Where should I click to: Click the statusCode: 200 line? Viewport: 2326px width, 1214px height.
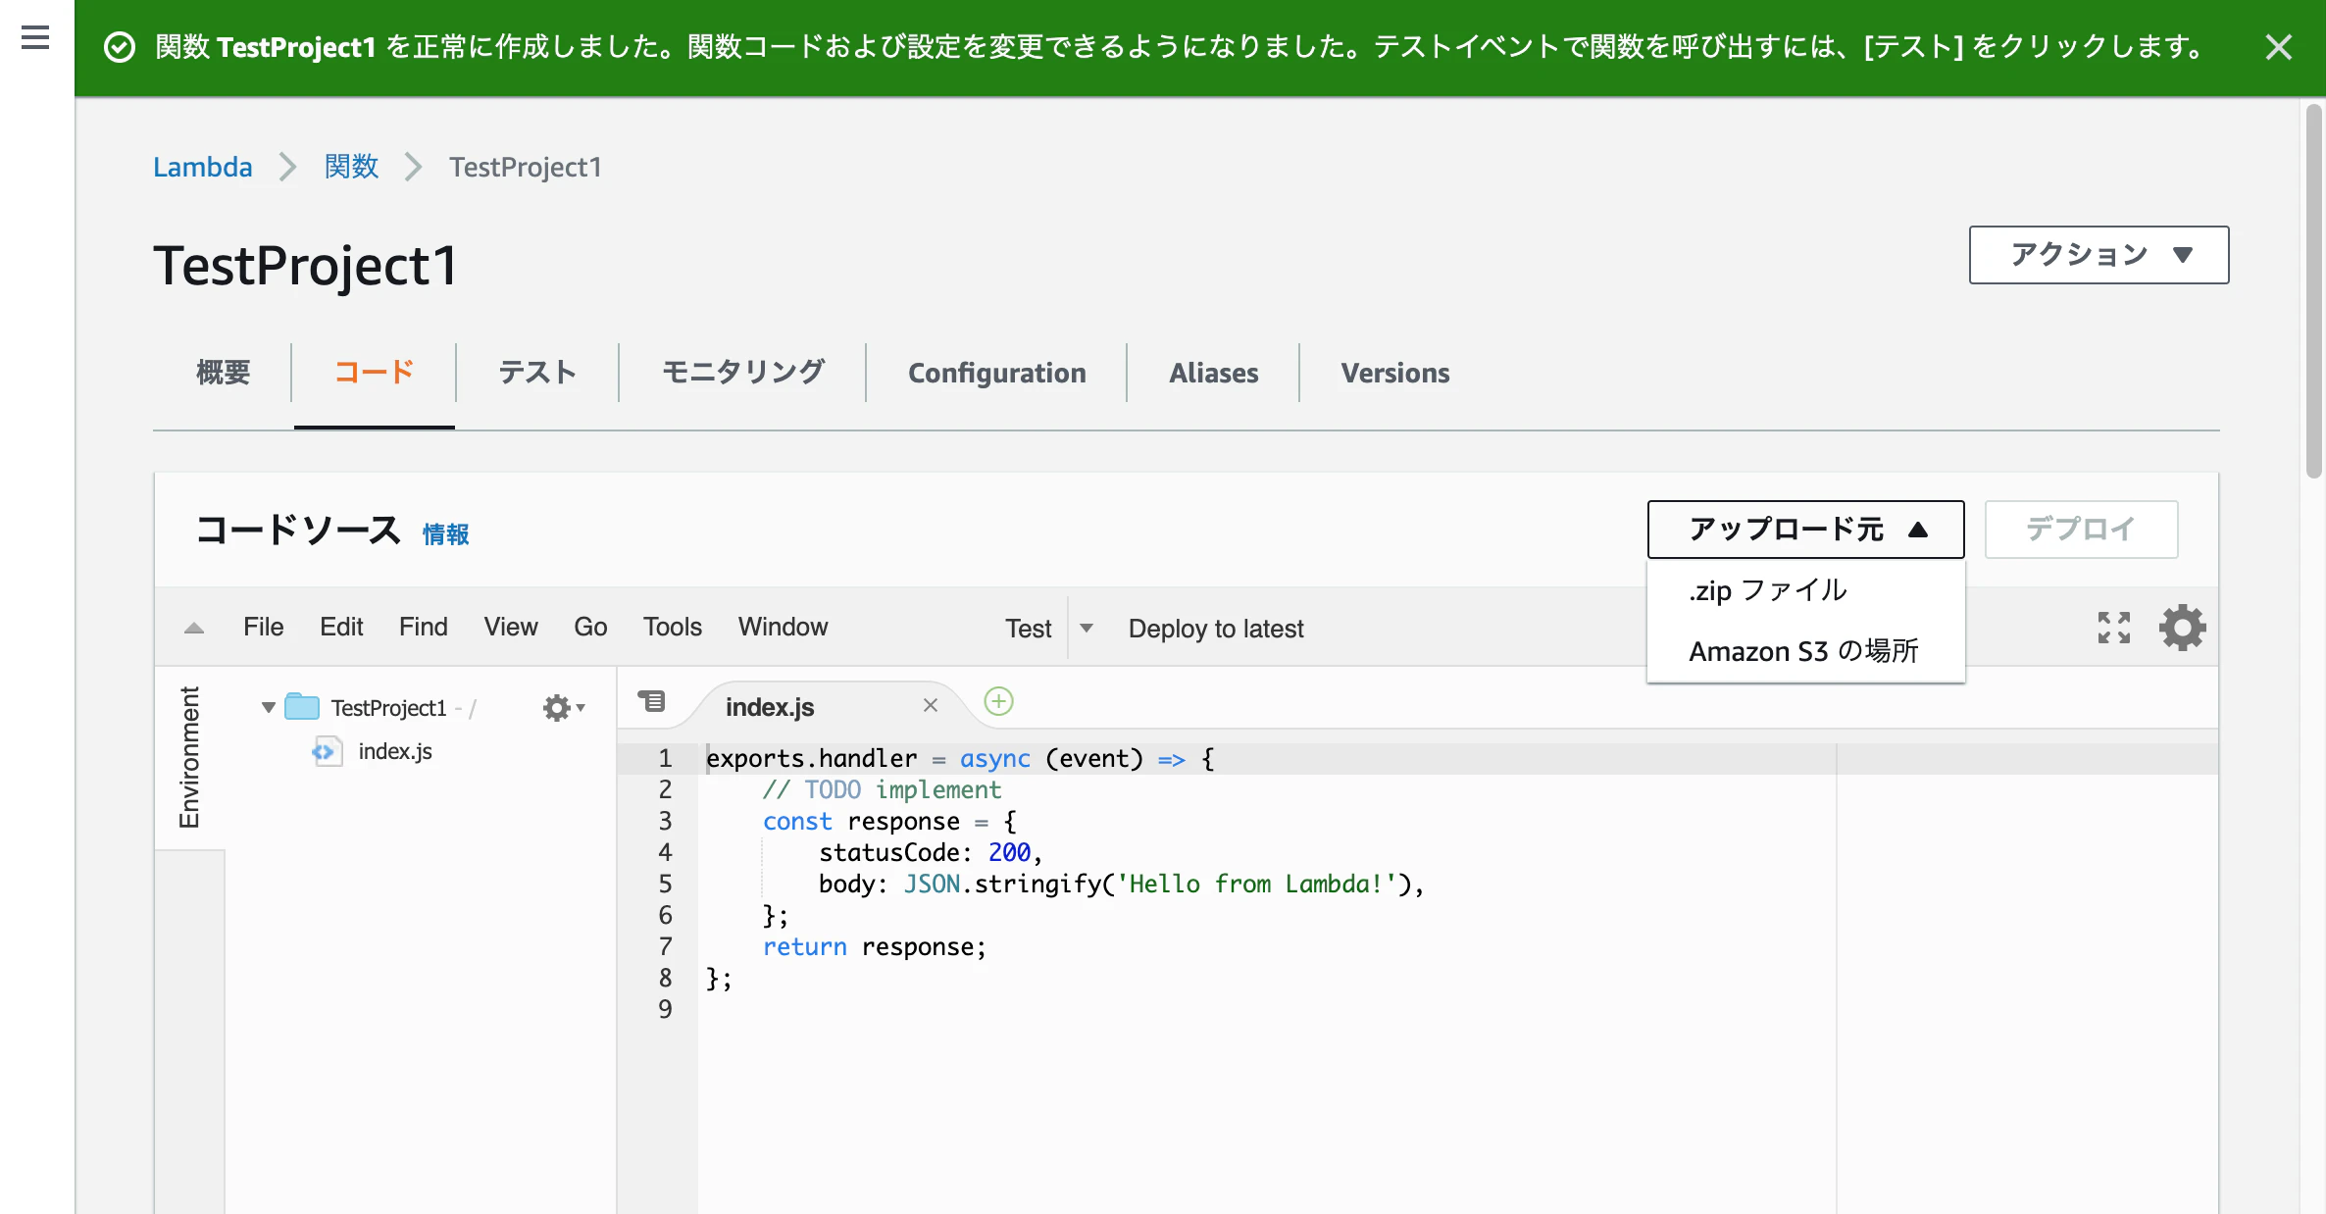[930, 853]
